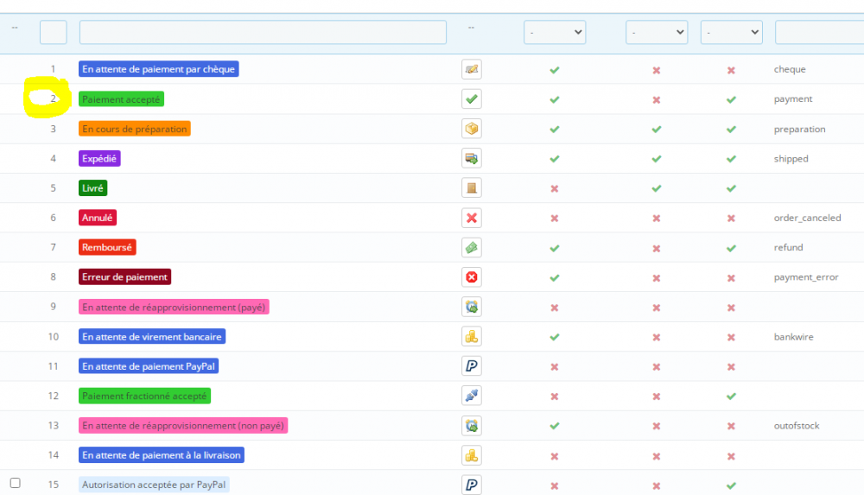
Task: Open the third filter dropdown in header
Action: pyautogui.click(x=731, y=32)
